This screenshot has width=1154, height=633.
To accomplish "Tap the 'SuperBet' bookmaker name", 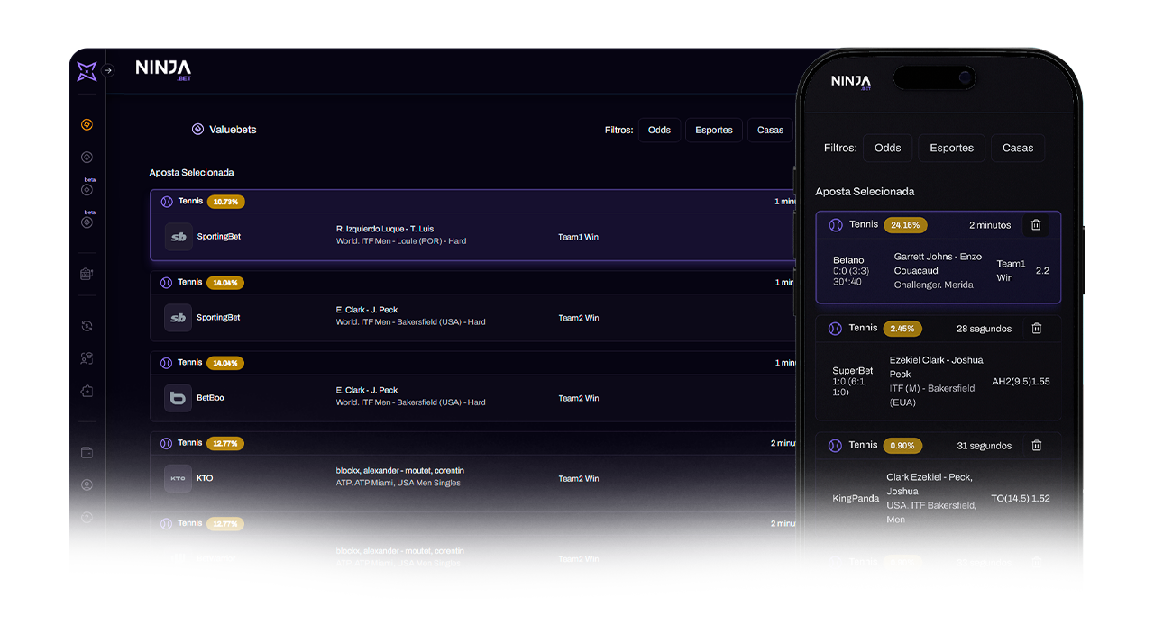I will (853, 370).
